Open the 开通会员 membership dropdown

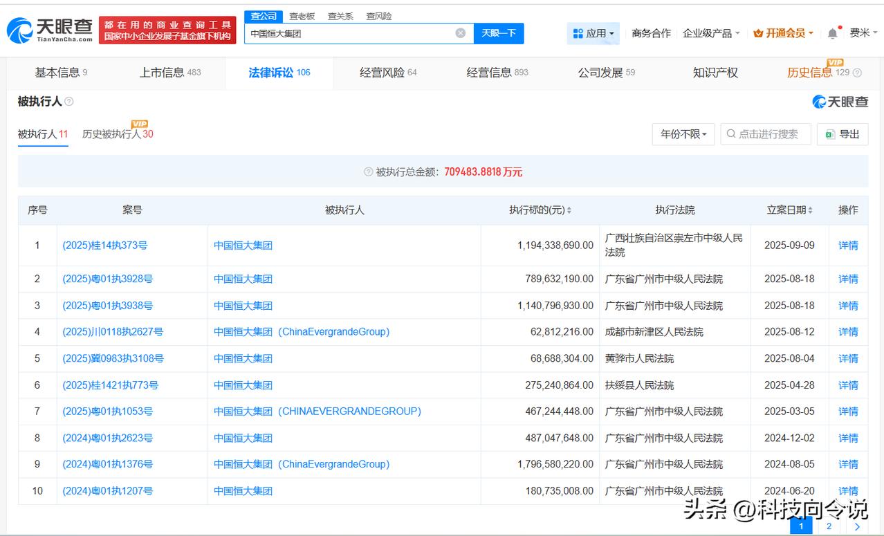(783, 33)
